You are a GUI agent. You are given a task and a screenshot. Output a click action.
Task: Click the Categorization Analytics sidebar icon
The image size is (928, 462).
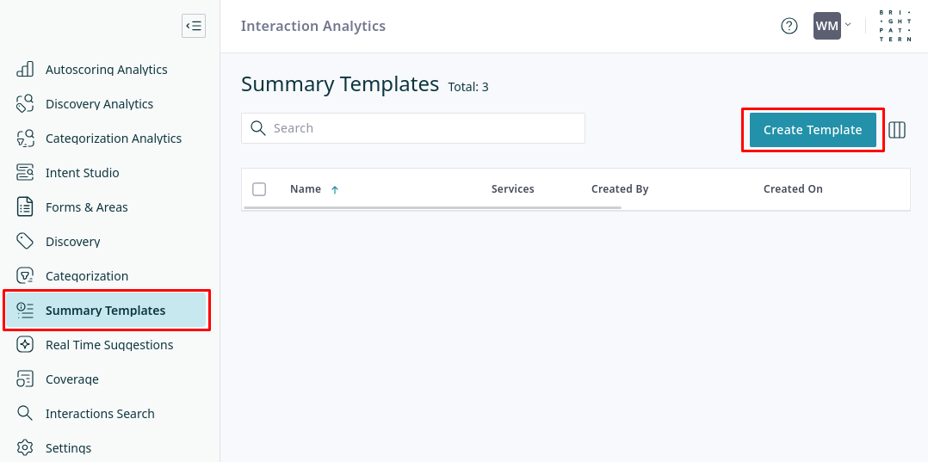(25, 139)
